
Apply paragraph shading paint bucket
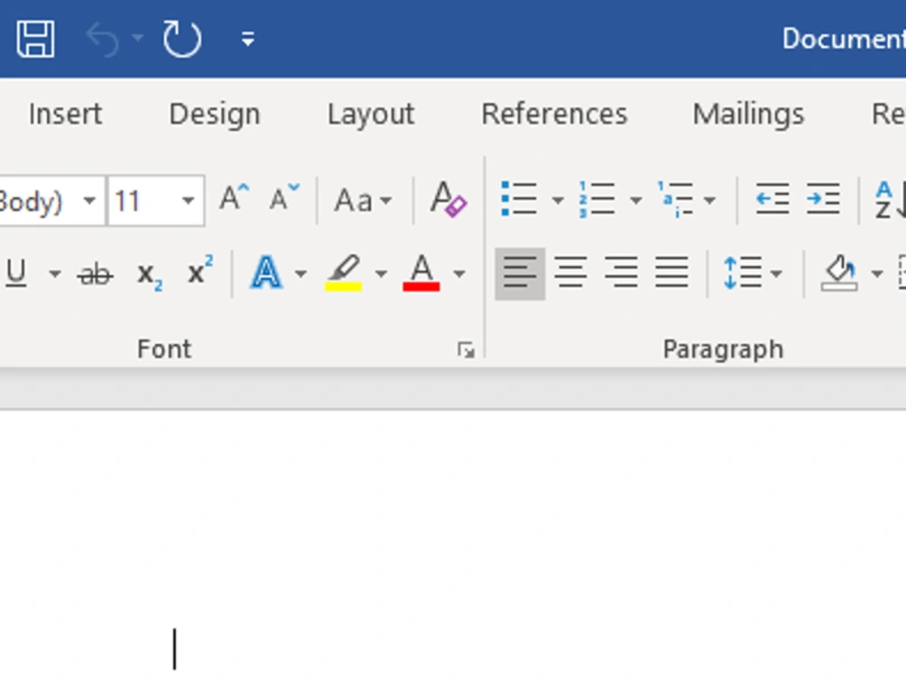click(839, 273)
